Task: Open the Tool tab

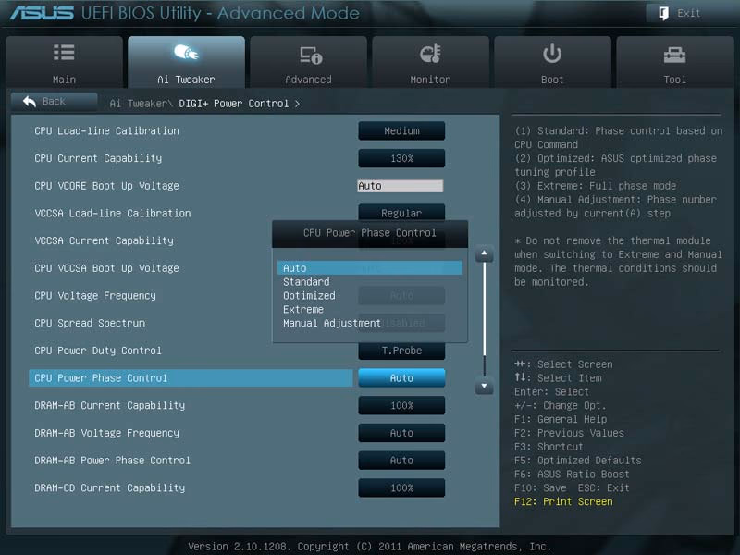Action: pyautogui.click(x=675, y=62)
